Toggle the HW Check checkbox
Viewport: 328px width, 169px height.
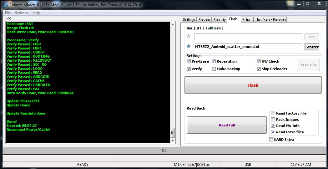259,61
